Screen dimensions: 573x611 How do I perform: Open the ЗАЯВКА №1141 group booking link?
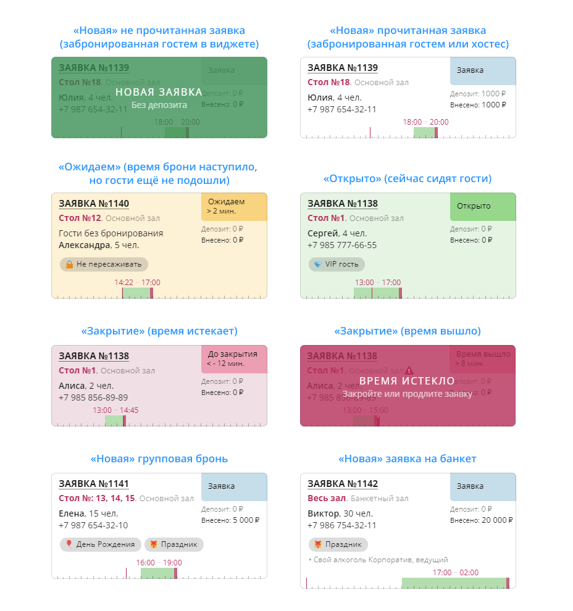coord(94,484)
